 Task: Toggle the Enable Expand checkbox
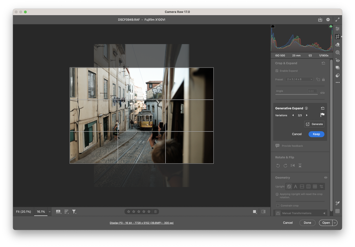[276, 71]
